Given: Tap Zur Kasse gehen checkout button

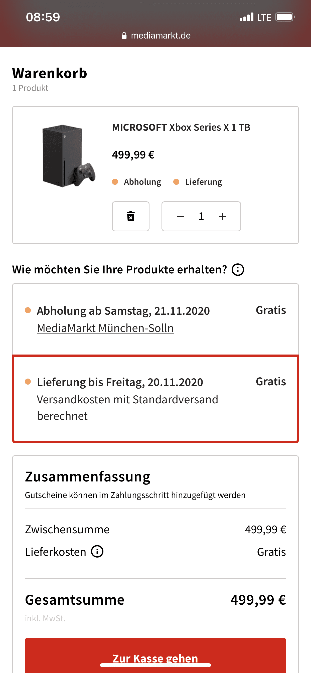Looking at the screenshot, I should point(155,656).
